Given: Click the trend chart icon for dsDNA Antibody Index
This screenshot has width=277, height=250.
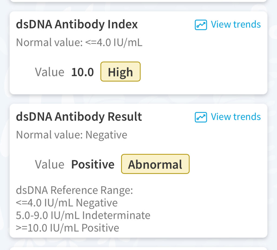Looking at the screenshot, I should pyautogui.click(x=201, y=25).
